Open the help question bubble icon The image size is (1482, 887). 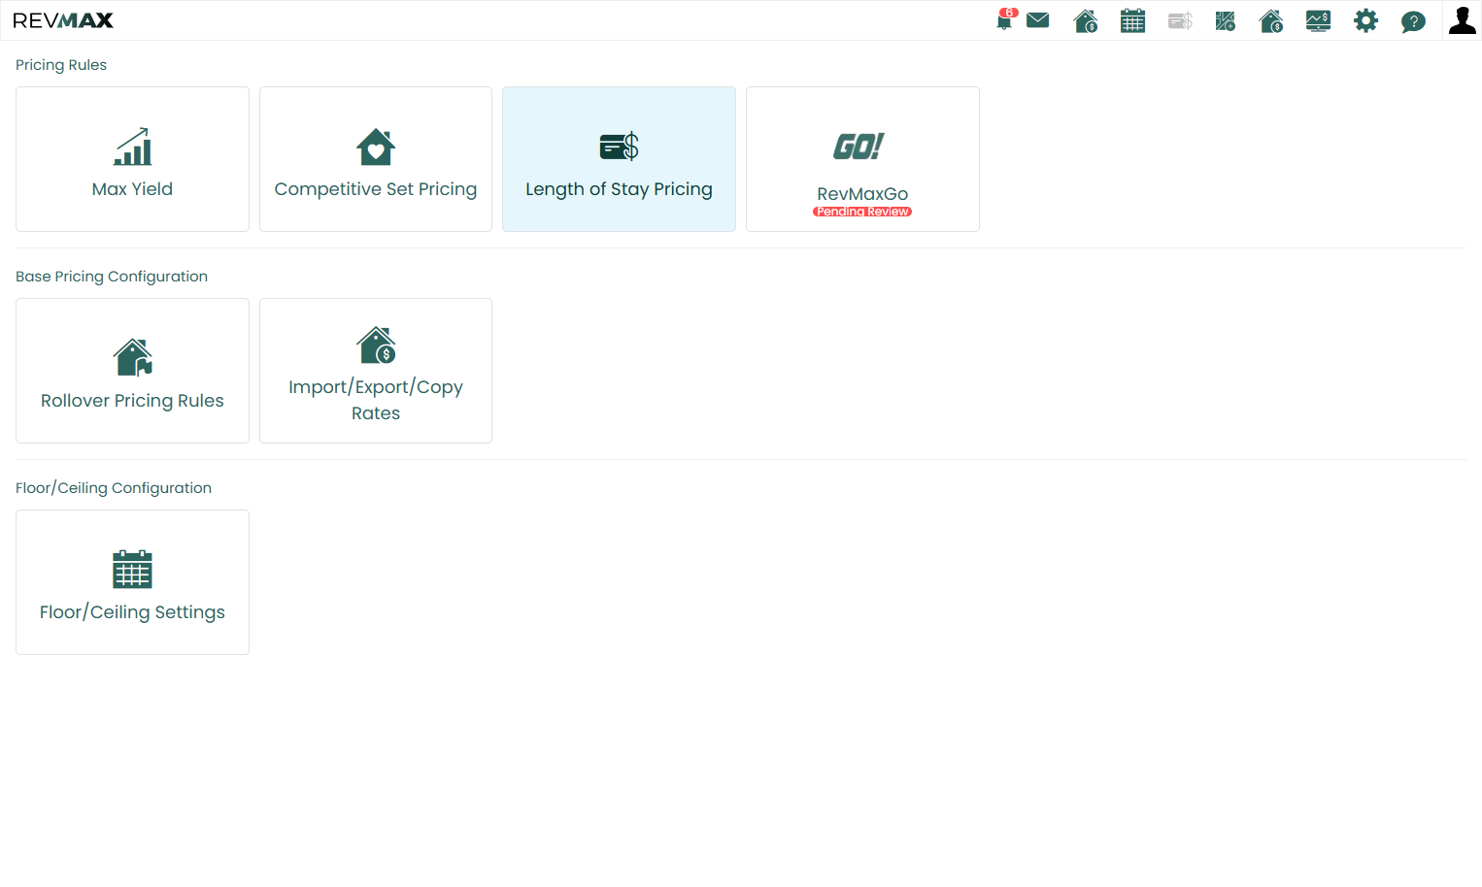(x=1413, y=21)
